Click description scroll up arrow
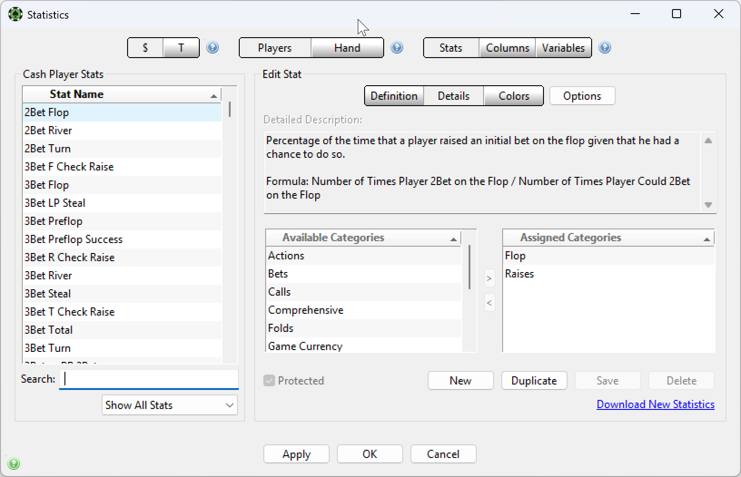This screenshot has height=477, width=741. tap(708, 141)
